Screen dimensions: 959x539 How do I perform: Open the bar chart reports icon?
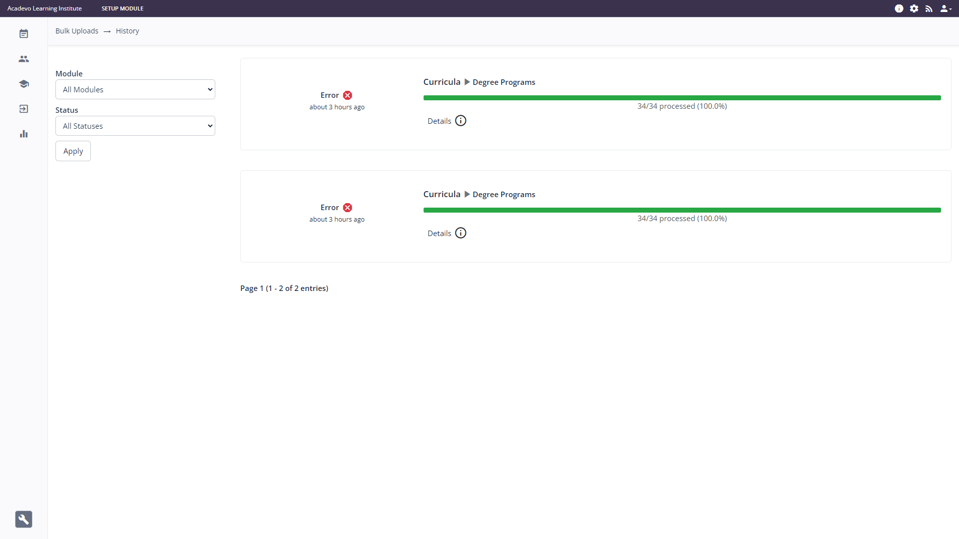click(23, 134)
